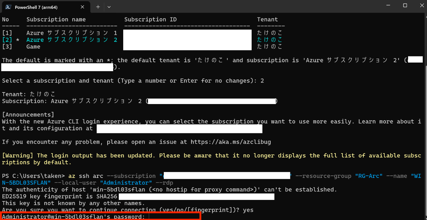Open a new terminal tab
The image size is (427, 220).
click(98, 7)
